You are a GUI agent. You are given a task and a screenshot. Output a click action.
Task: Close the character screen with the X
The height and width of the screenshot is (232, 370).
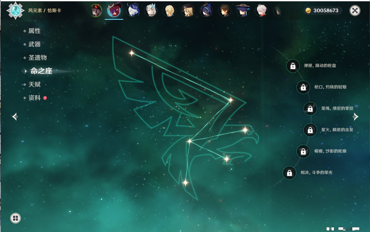tap(355, 11)
